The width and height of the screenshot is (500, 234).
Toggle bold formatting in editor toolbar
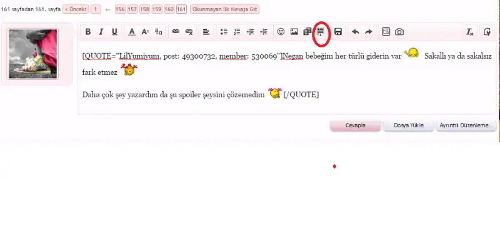(x=88, y=32)
